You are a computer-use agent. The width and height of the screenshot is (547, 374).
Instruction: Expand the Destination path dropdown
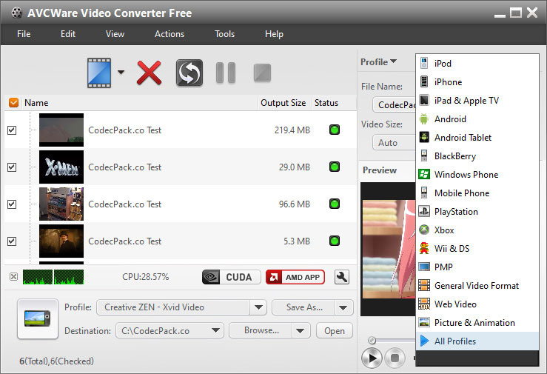215,330
